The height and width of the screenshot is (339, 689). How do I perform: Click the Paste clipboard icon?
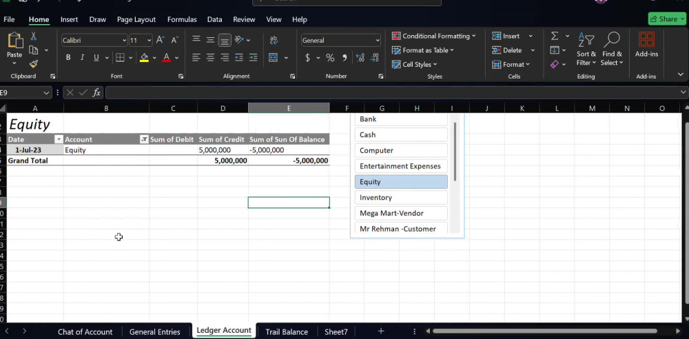(x=14, y=41)
